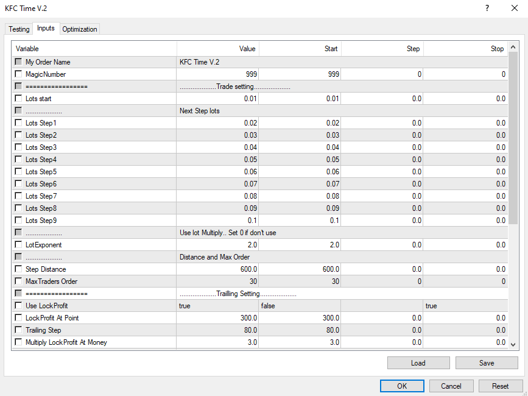Toggle the LotExponent checkbox
Screen dimensions: 528x396
(x=18, y=244)
